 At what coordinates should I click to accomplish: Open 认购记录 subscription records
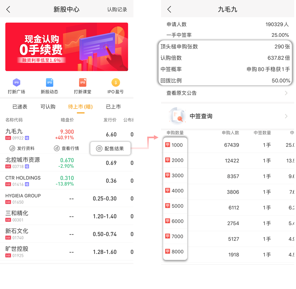click(117, 10)
